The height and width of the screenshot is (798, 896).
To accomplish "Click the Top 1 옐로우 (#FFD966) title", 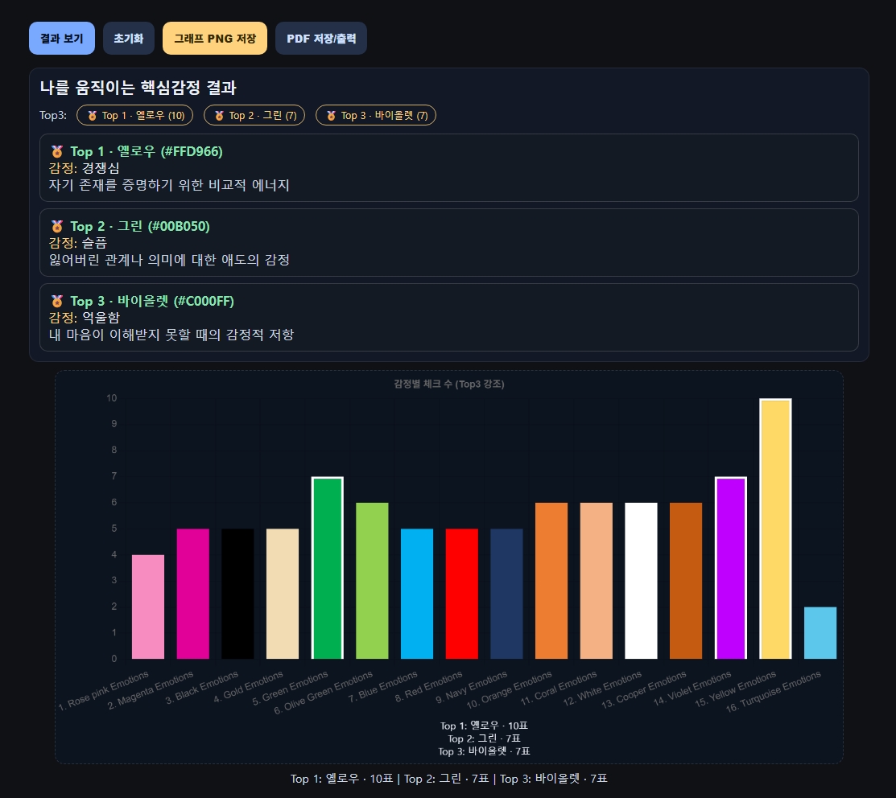I will pos(147,151).
